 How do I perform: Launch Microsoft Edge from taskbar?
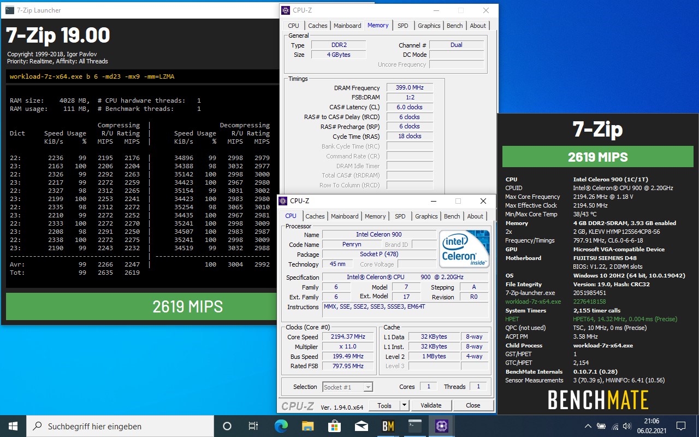(281, 426)
